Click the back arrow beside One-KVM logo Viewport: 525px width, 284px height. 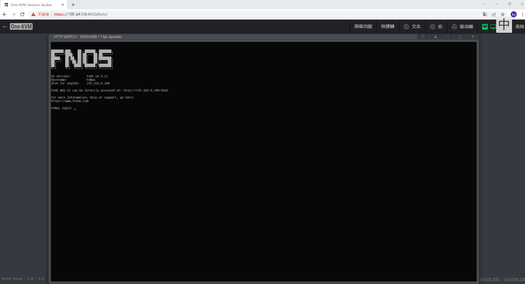(x=5, y=27)
